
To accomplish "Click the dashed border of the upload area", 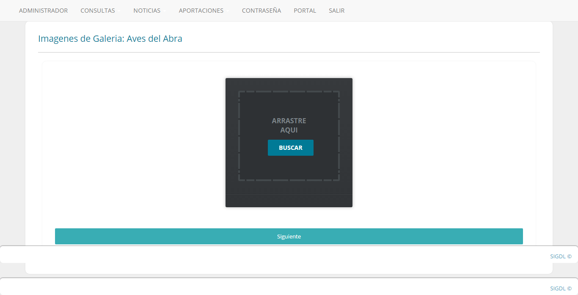I will 239,136.
